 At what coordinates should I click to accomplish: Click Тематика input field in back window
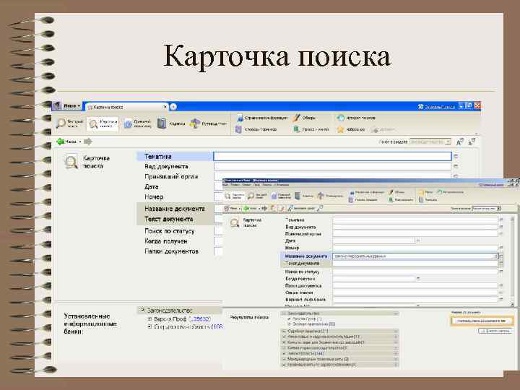coord(332,156)
